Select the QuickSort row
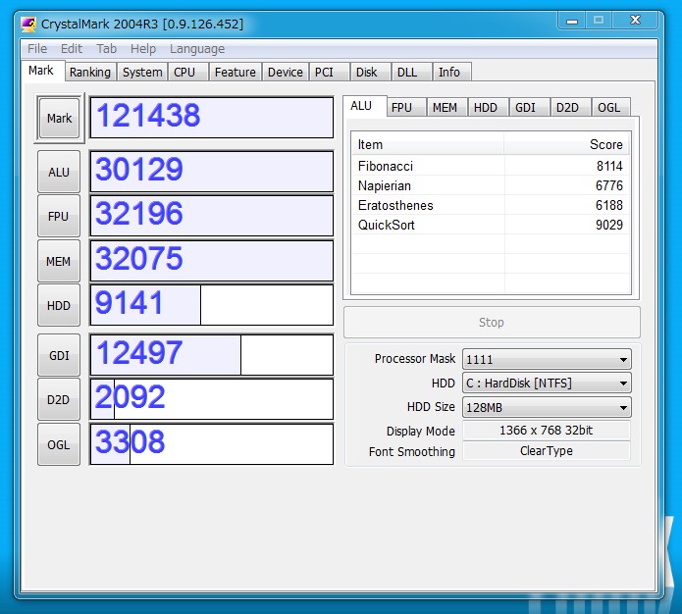This screenshot has height=614, width=682. tap(491, 225)
